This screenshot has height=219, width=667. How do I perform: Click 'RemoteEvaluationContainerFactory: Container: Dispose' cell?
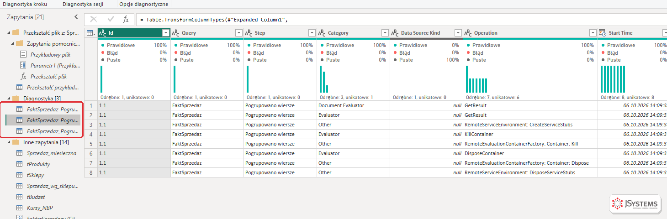[x=530, y=163]
